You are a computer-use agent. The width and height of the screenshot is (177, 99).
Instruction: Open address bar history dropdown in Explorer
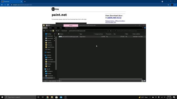(x=108, y=31)
